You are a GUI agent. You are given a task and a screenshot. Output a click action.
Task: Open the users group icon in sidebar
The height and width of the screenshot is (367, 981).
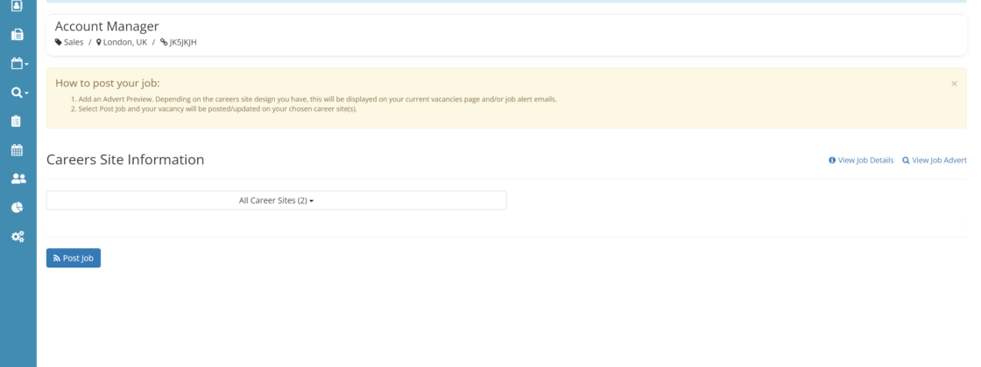pos(18,178)
